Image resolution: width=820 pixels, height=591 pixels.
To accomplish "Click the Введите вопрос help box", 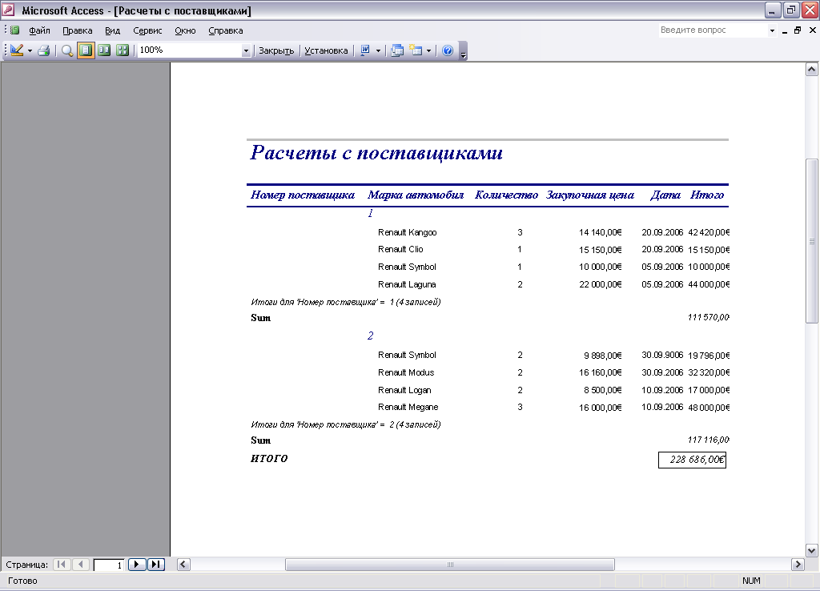I will point(712,30).
